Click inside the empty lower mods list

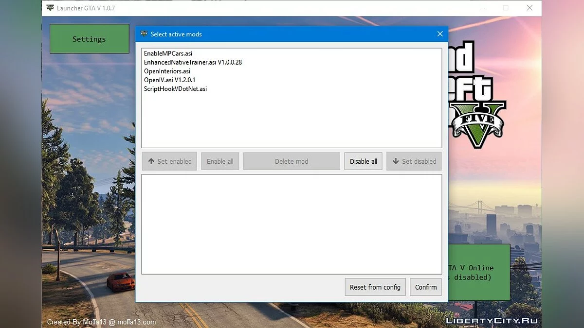click(292, 224)
